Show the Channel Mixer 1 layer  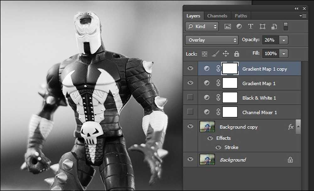coord(190,112)
